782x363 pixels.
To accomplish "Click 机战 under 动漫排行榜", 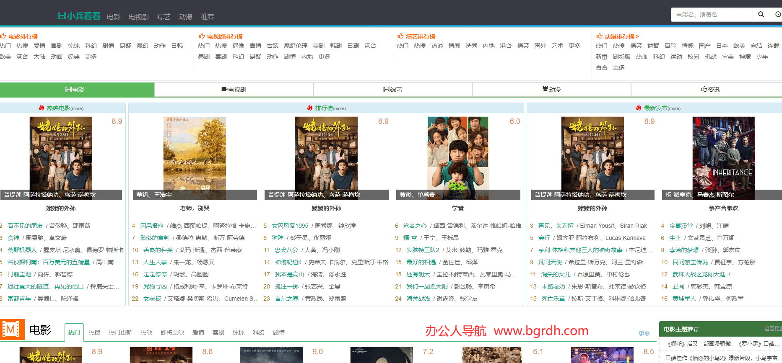I will coord(710,57).
